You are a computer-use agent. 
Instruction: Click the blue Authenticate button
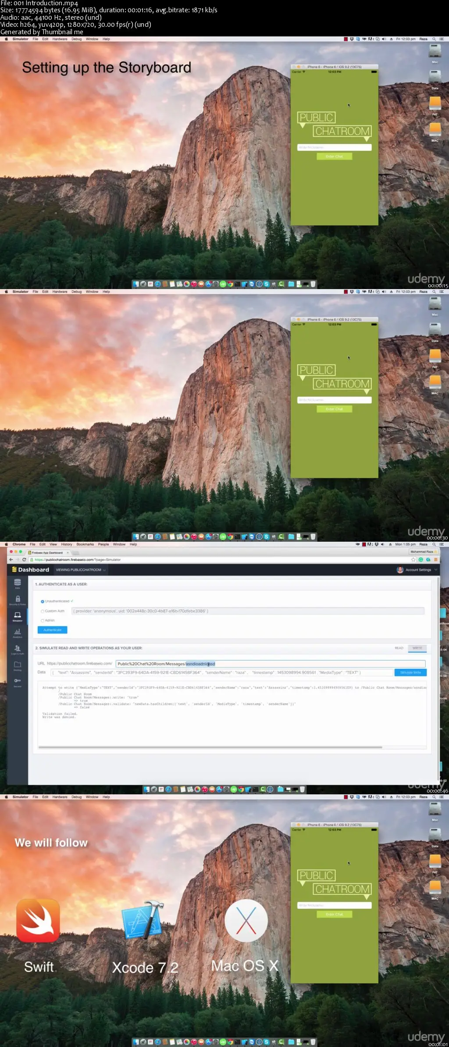tap(52, 630)
